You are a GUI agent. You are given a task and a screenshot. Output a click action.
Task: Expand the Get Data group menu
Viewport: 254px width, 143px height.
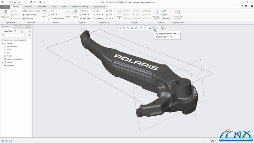tap(31, 23)
